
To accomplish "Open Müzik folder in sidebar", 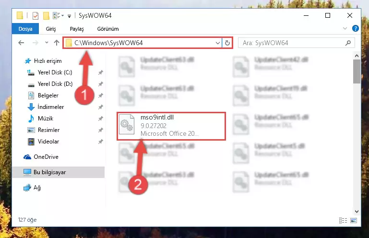I will point(46,119).
